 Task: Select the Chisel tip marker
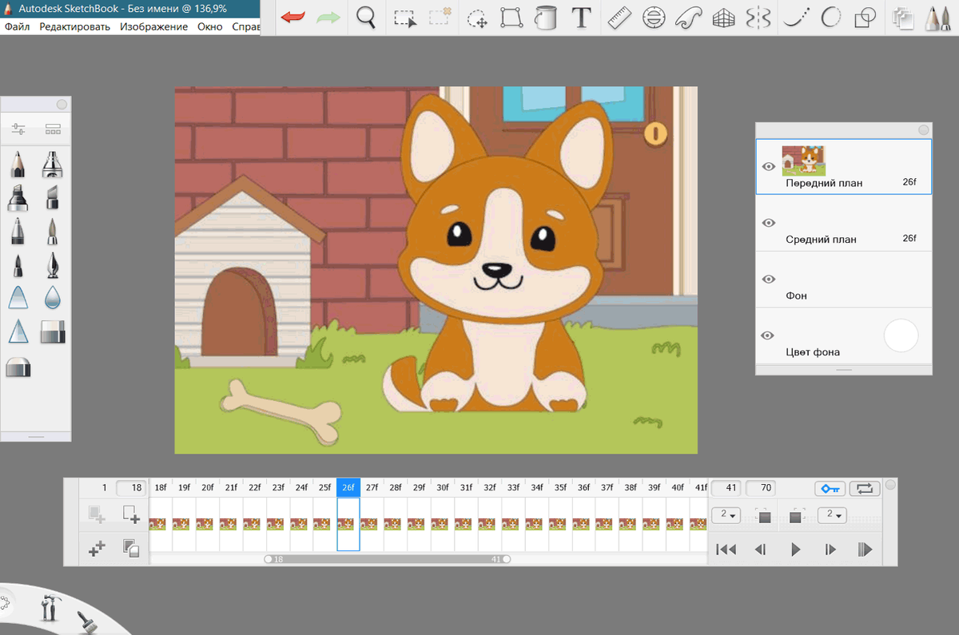click(x=53, y=197)
